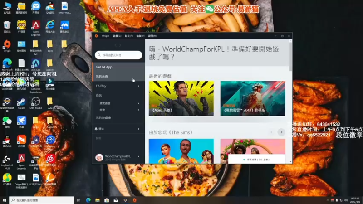Open the 遊戲(G) games menu
The image size is (363, 204).
(x=117, y=36)
